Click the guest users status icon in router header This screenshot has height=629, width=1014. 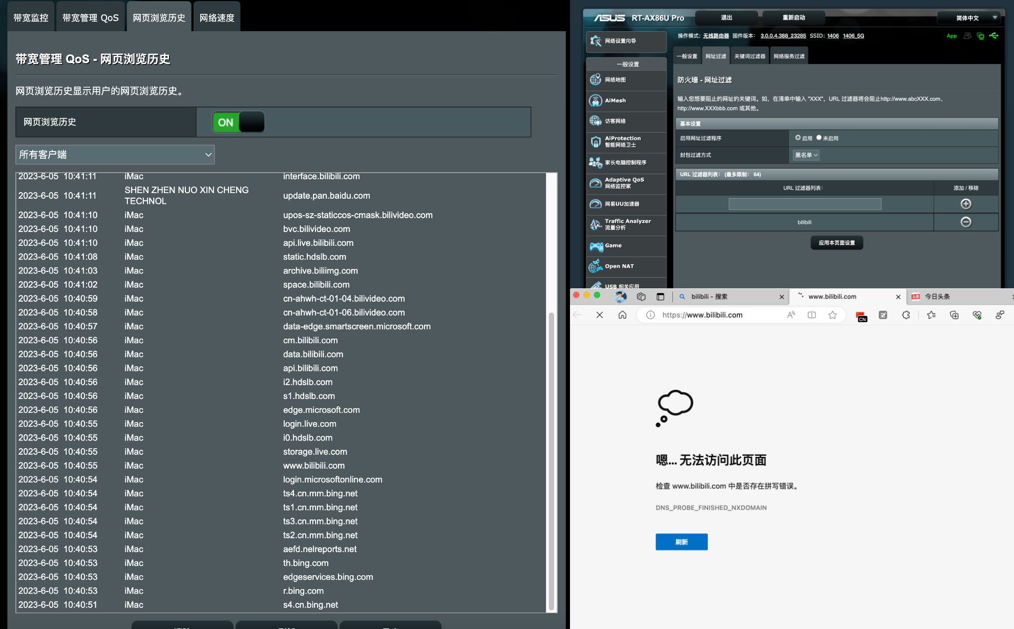click(967, 36)
